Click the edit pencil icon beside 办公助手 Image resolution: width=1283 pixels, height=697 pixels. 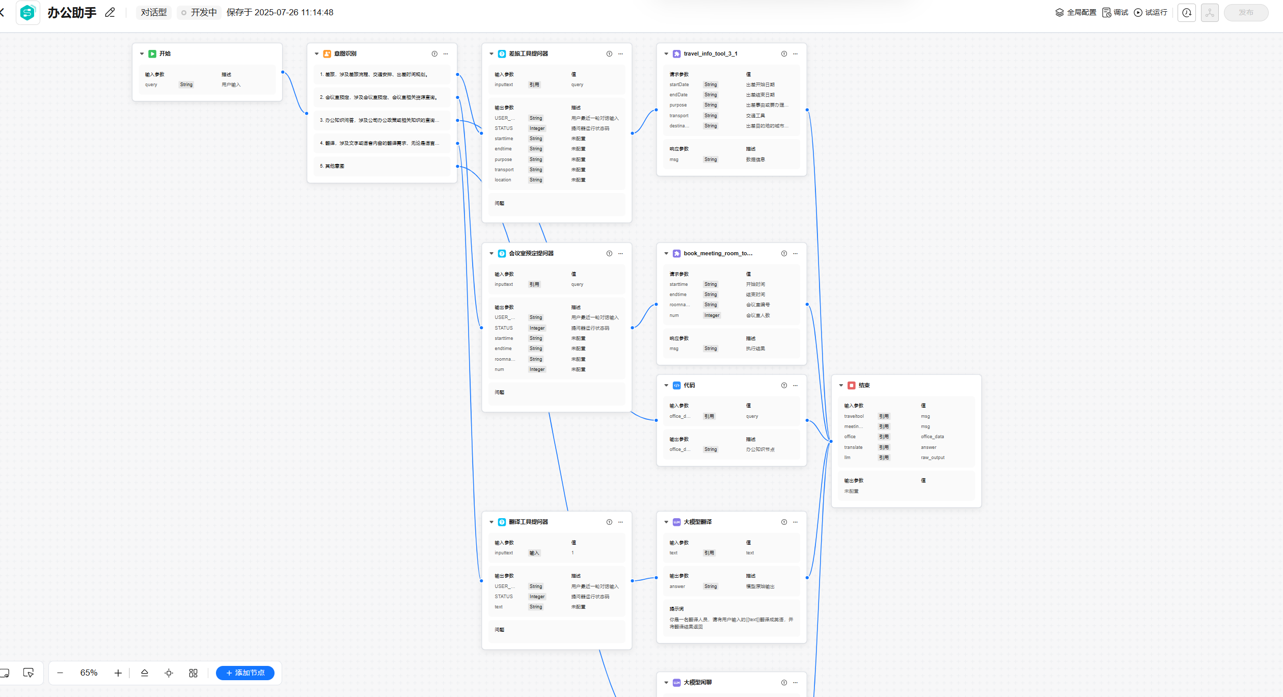tap(110, 12)
